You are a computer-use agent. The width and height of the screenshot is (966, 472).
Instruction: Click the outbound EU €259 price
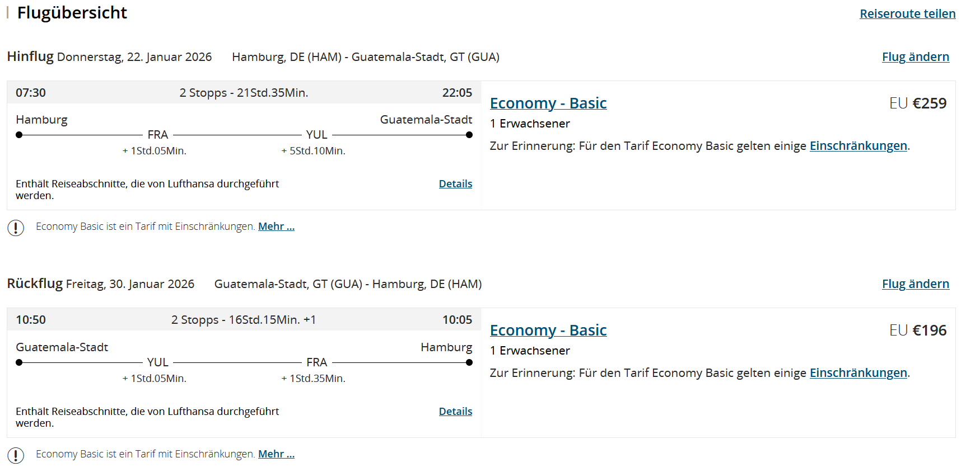click(x=917, y=103)
